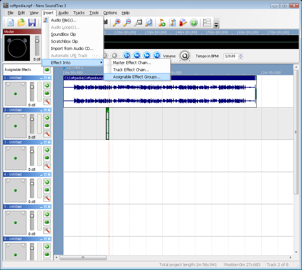
Task: Click the music note document icon
Action: [x=173, y=23]
